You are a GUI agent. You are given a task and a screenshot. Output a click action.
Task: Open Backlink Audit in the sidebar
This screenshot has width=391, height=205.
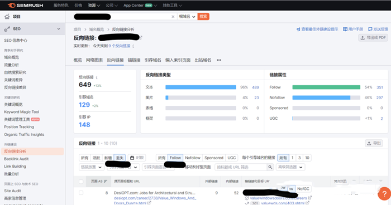(16, 159)
